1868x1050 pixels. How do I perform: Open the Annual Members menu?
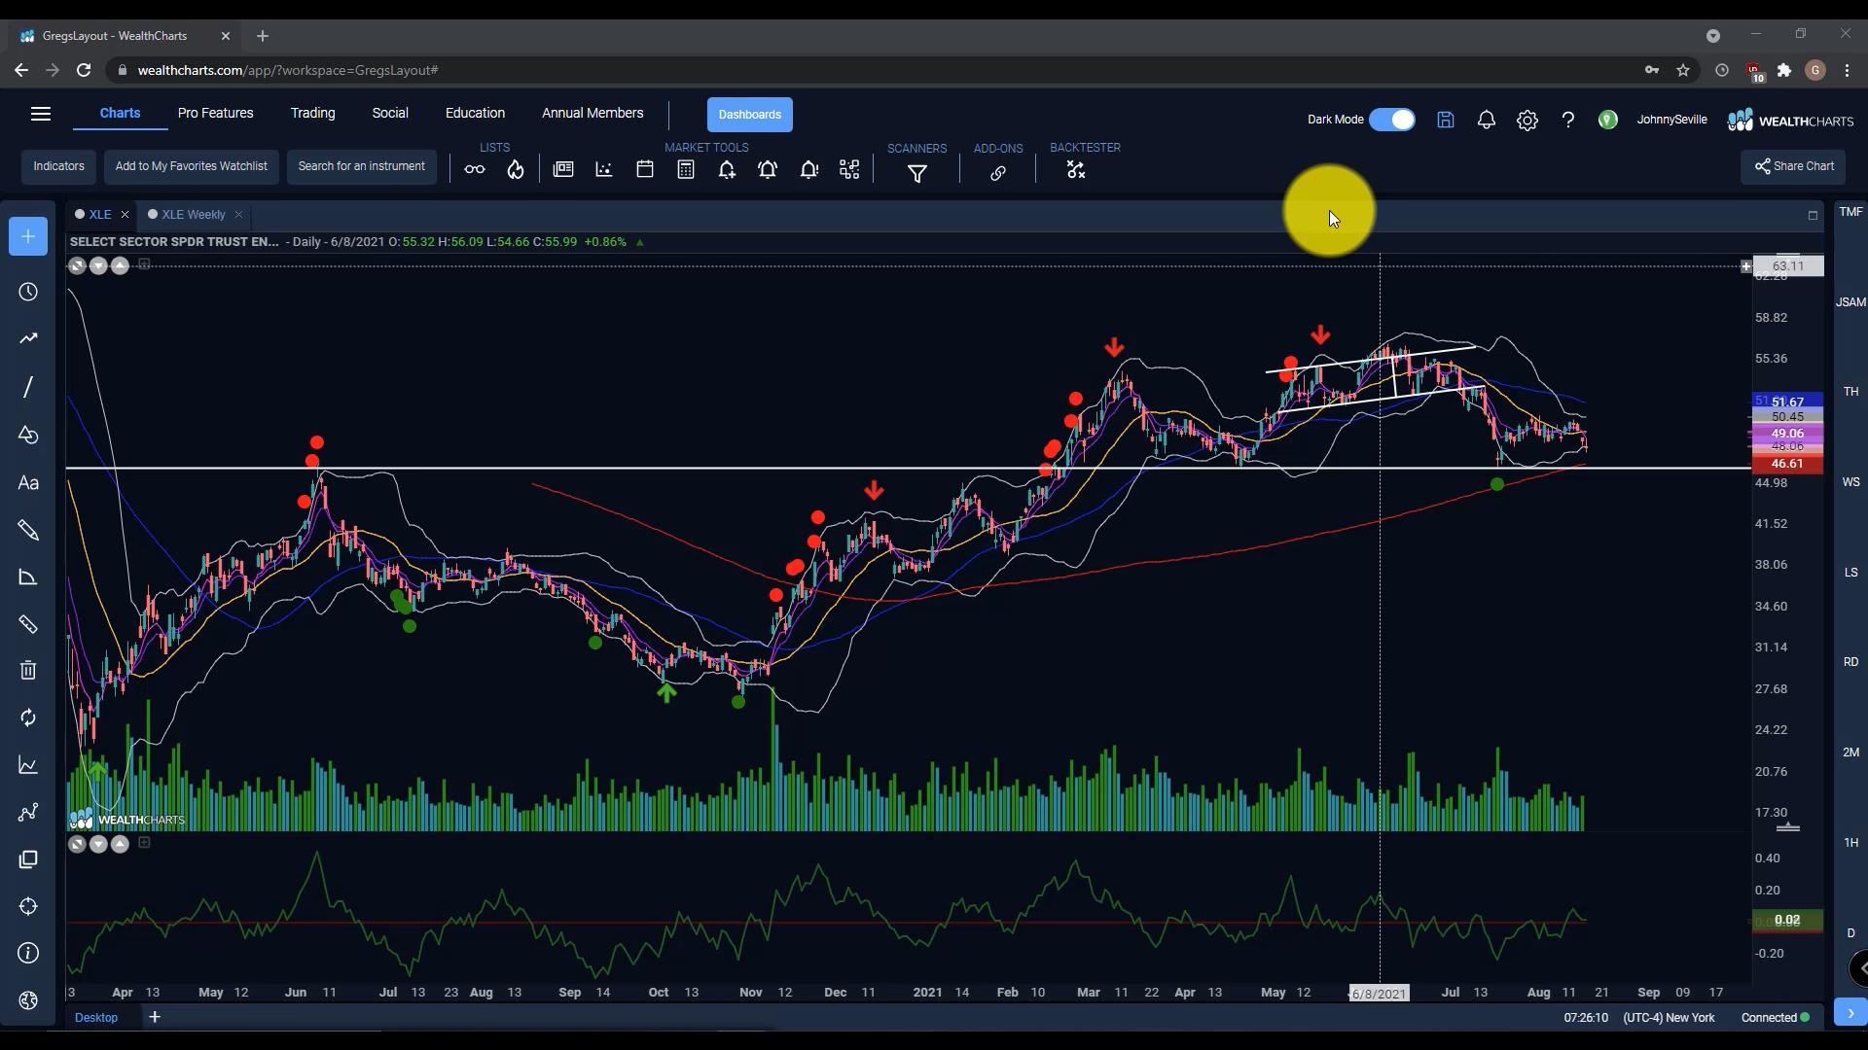593,114
